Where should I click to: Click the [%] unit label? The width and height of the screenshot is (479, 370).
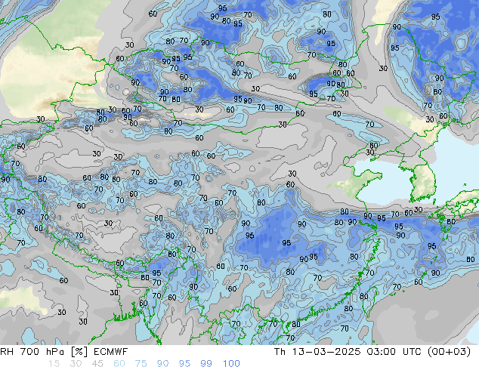[79, 352]
